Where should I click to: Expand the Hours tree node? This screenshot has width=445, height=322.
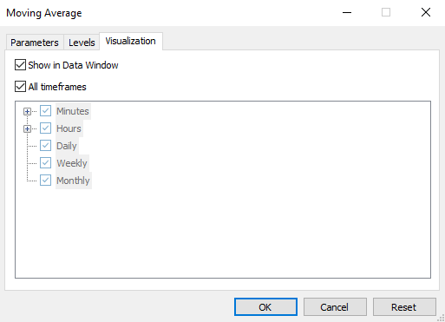27,128
